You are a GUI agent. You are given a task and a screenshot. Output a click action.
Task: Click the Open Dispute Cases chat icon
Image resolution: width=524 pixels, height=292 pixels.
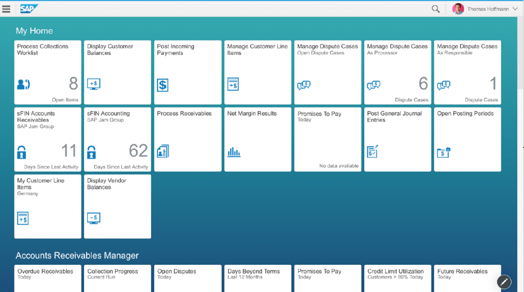(304, 85)
